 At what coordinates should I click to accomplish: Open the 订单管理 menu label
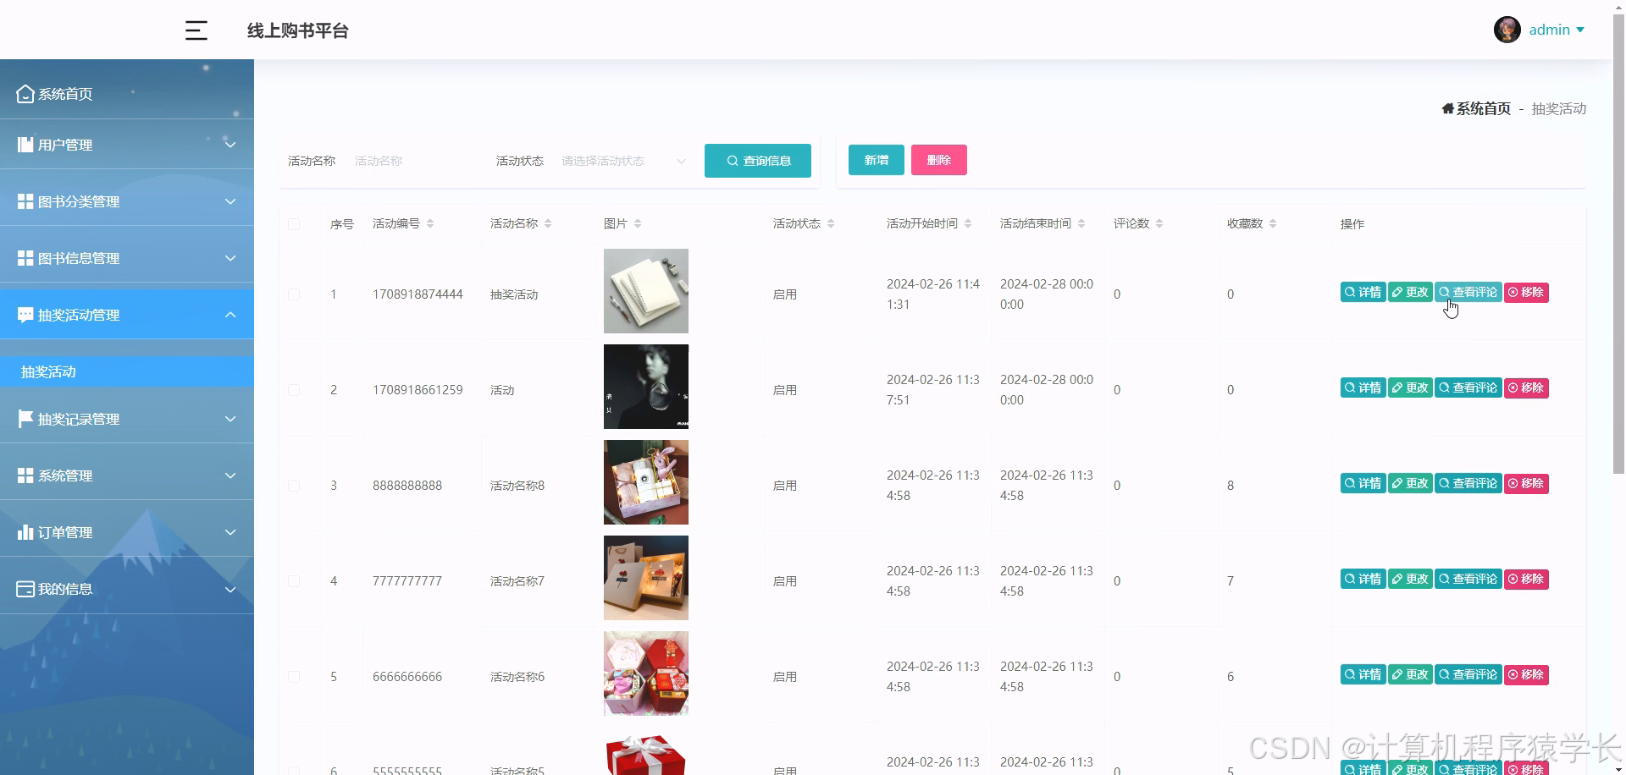(x=65, y=532)
